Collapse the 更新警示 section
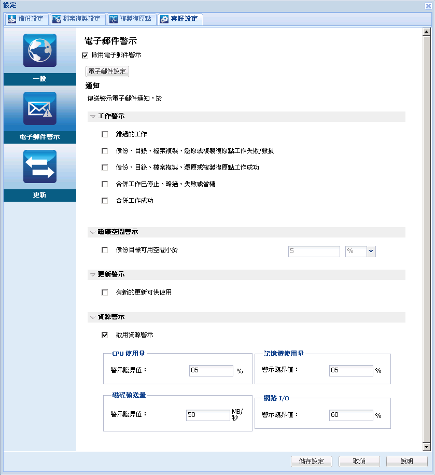The width and height of the screenshot is (435, 475). point(93,275)
